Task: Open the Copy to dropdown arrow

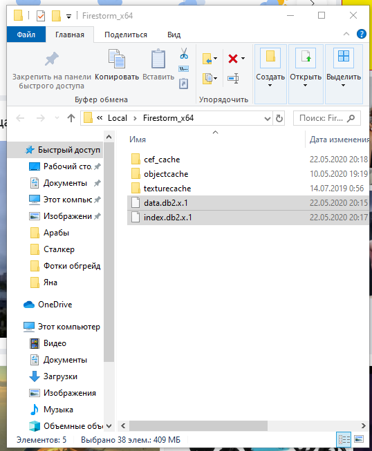Action: [215, 78]
